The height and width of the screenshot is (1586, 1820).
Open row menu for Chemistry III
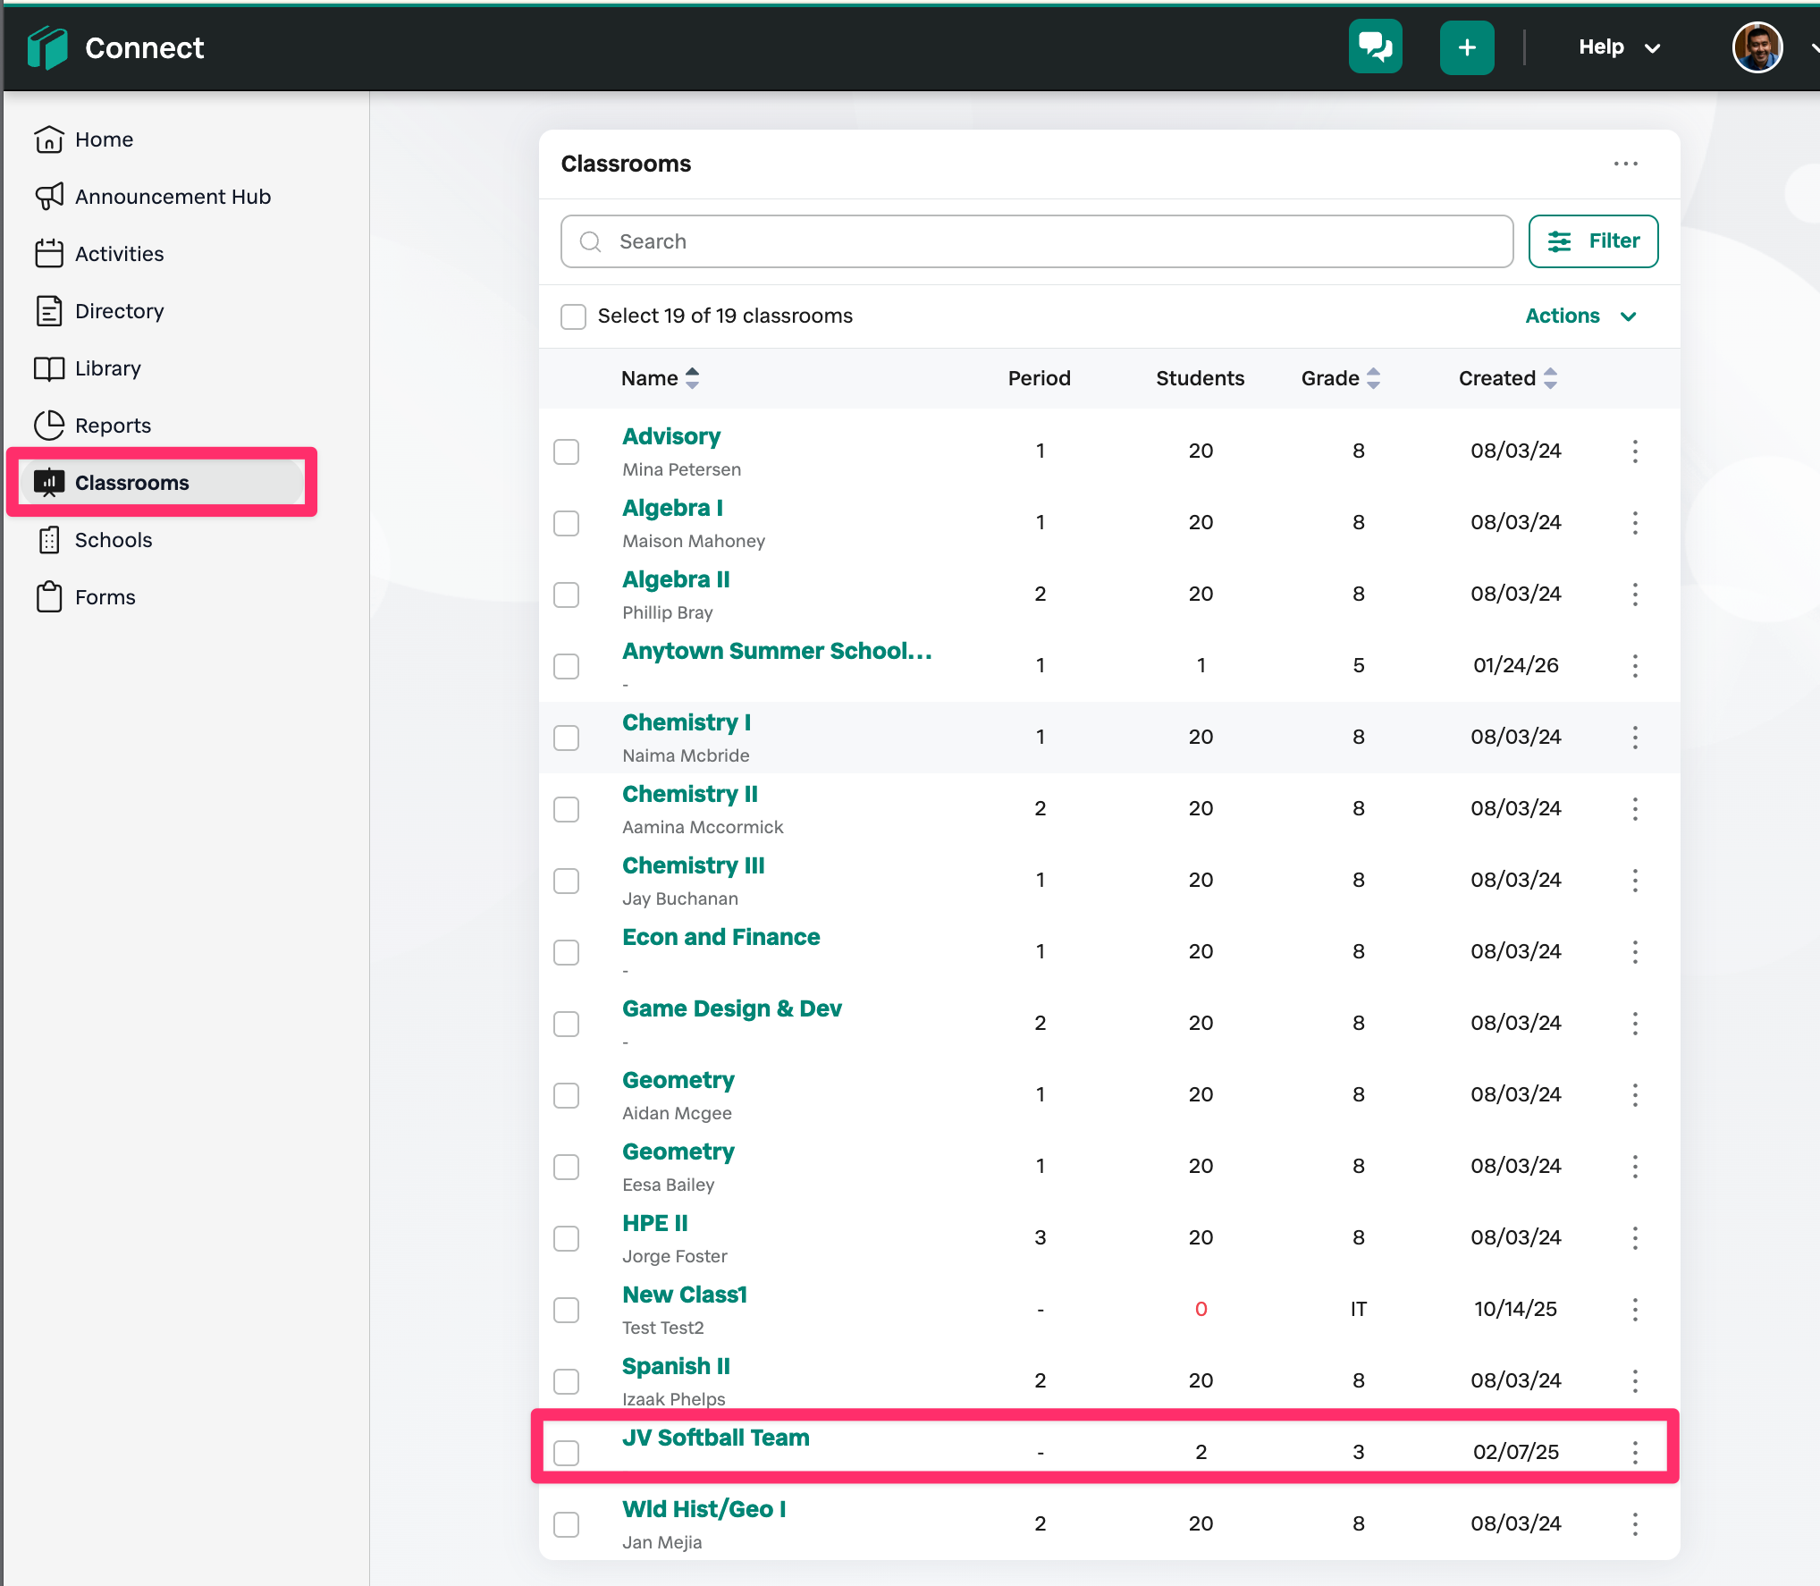[x=1635, y=880]
